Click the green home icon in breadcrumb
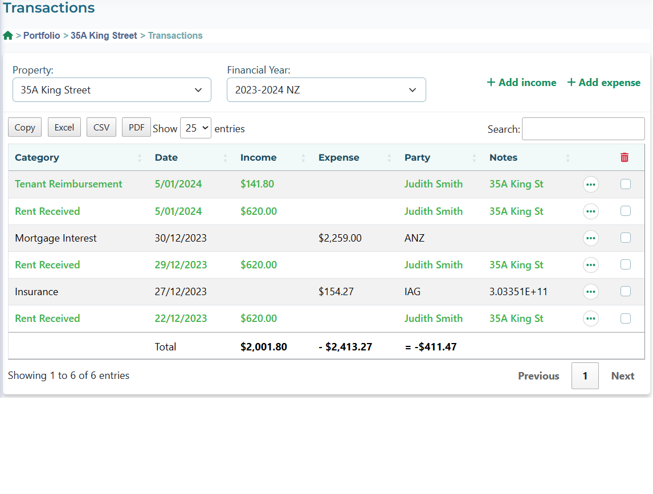The height and width of the screenshot is (494, 653). pos(8,35)
